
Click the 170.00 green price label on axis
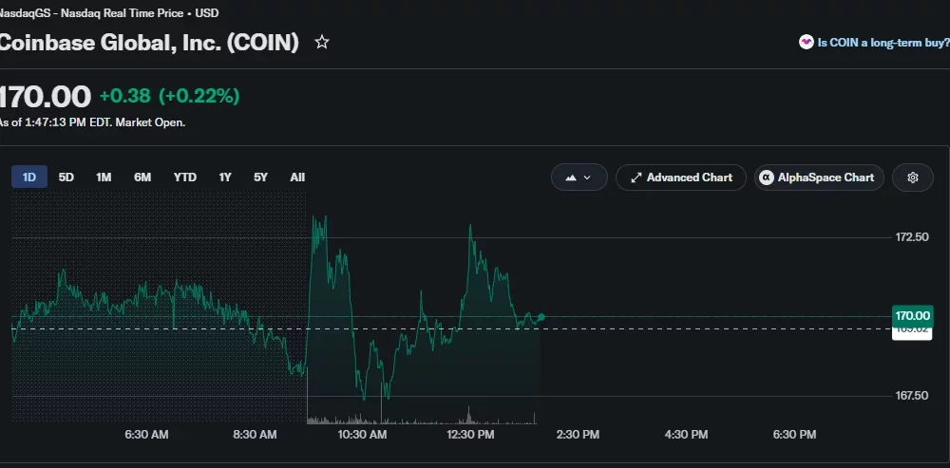pyautogui.click(x=912, y=315)
